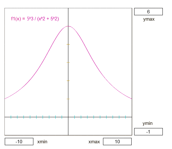This screenshot has width=172, height=149.
Task: Click the leftmost cyan tick on x-axis
Action: (x=11, y=117)
